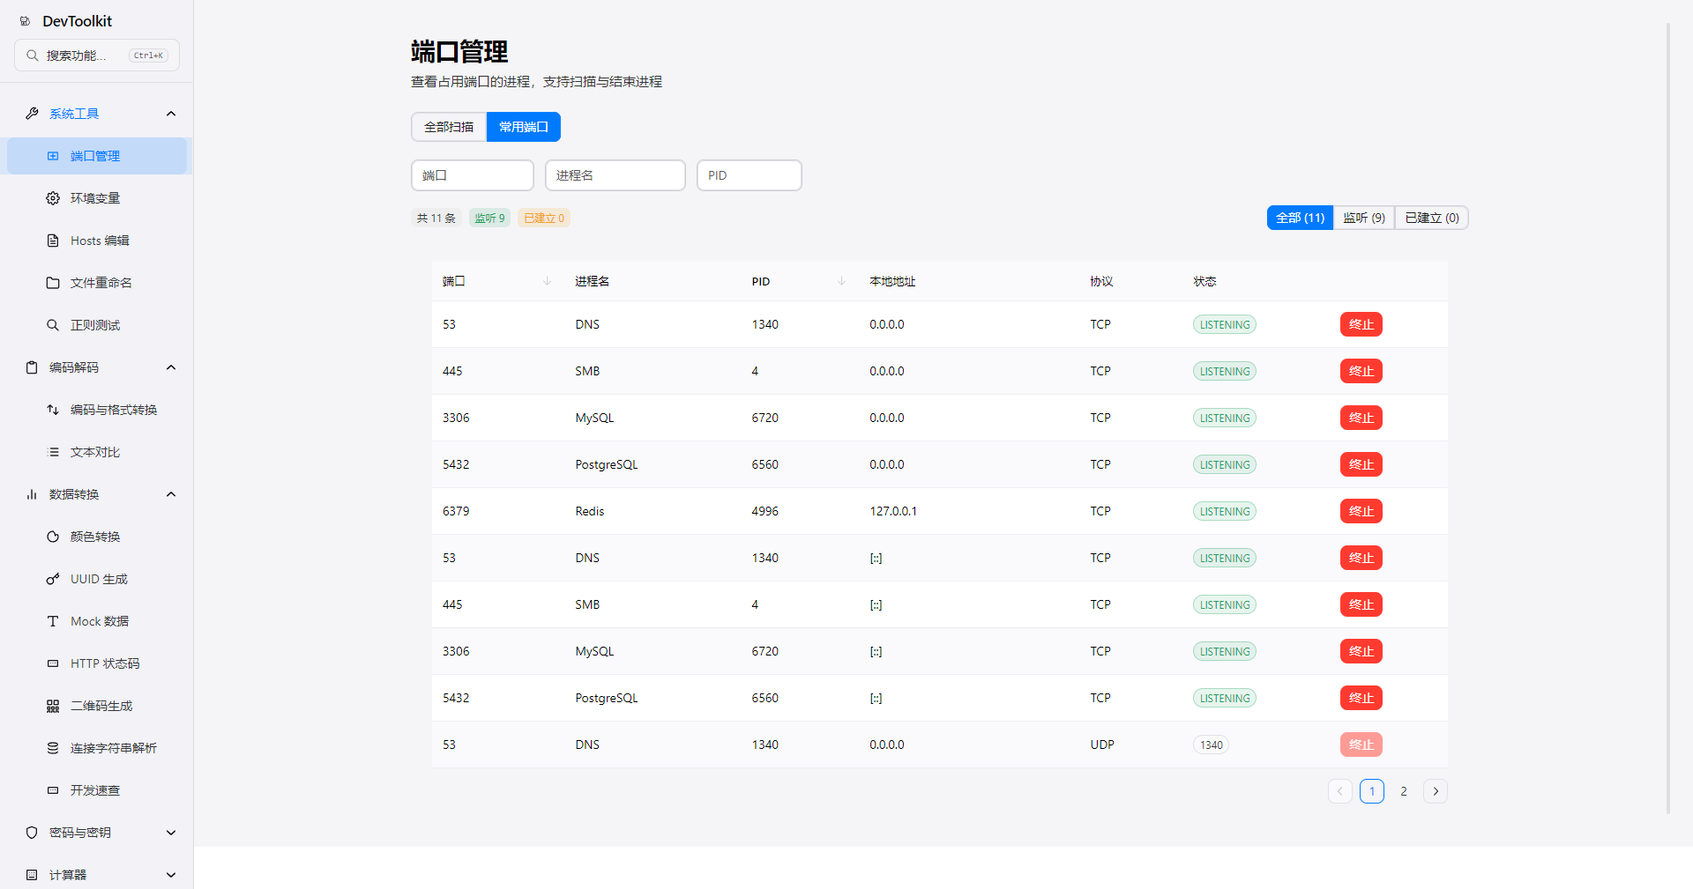Switch to 全部扫描 tab

[449, 127]
